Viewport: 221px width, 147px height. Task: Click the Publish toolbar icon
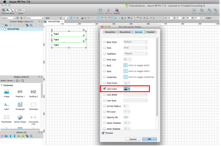[117, 10]
